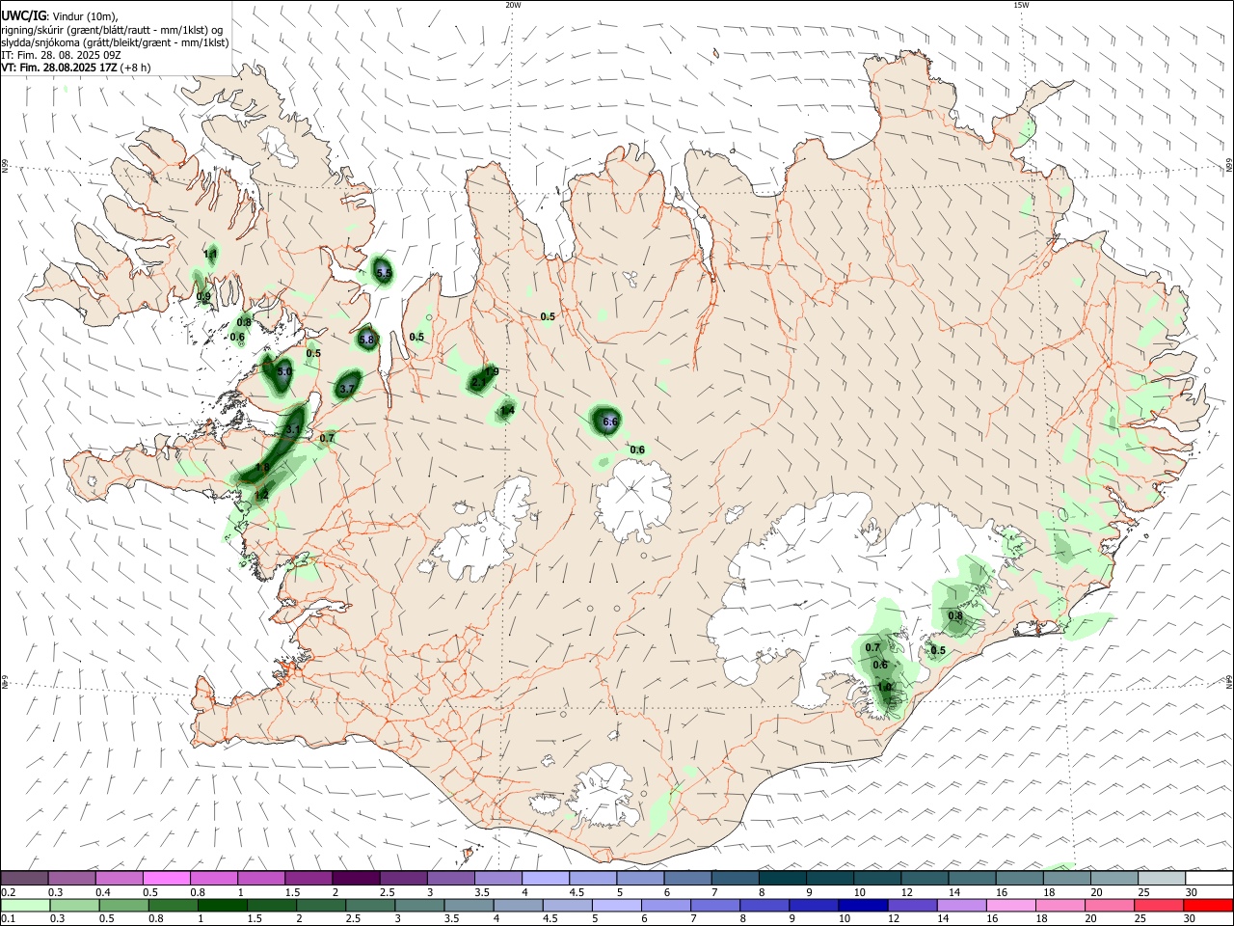1234x926 pixels.
Task: Click the pale lavender swatch between 4 and 4.5, top row
Action: pyautogui.click(x=545, y=878)
